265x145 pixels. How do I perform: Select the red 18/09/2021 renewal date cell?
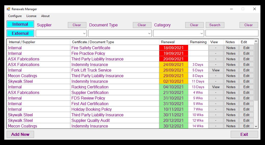tap(174, 48)
